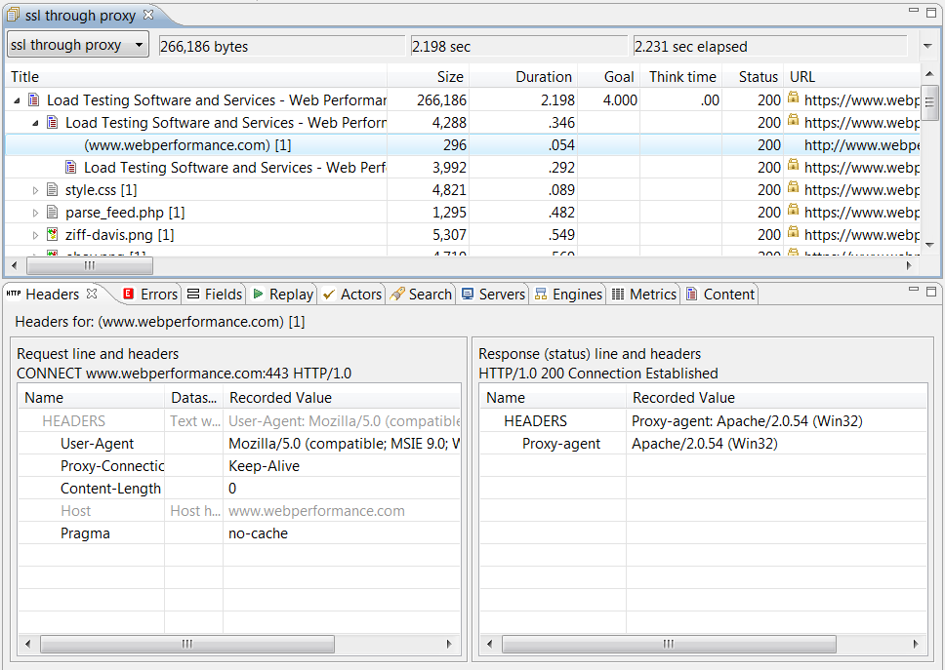
Task: Click the lock icon in the ziff-davis.png row
Action: point(793,233)
